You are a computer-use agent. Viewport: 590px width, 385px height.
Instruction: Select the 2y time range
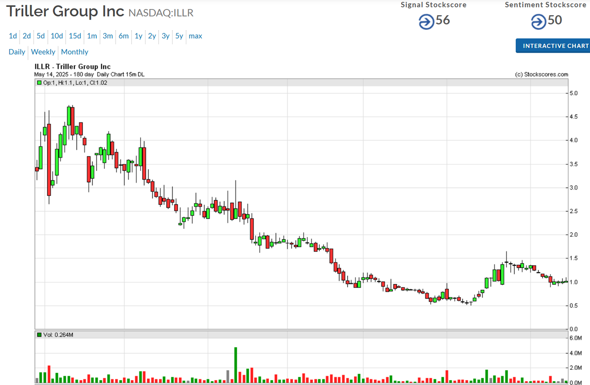[152, 36]
